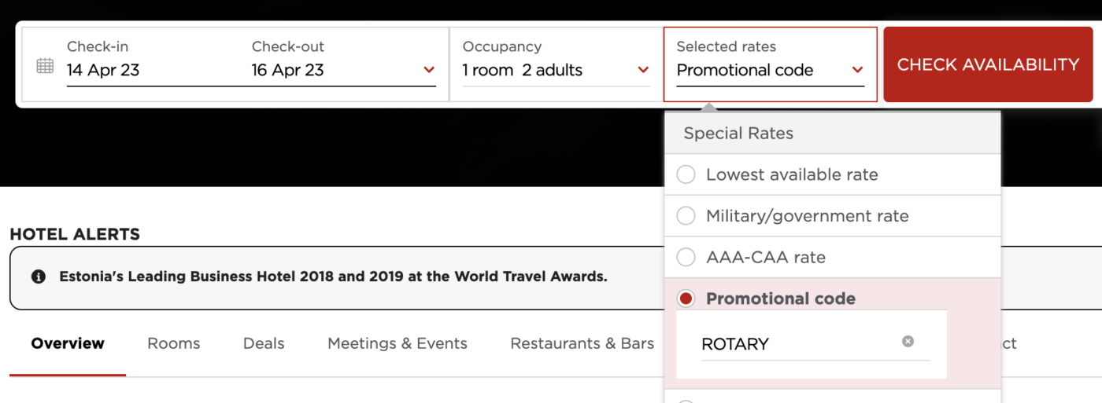The width and height of the screenshot is (1102, 403).
Task: Collapse the Selected rates dropdown arrow
Action: 857,70
